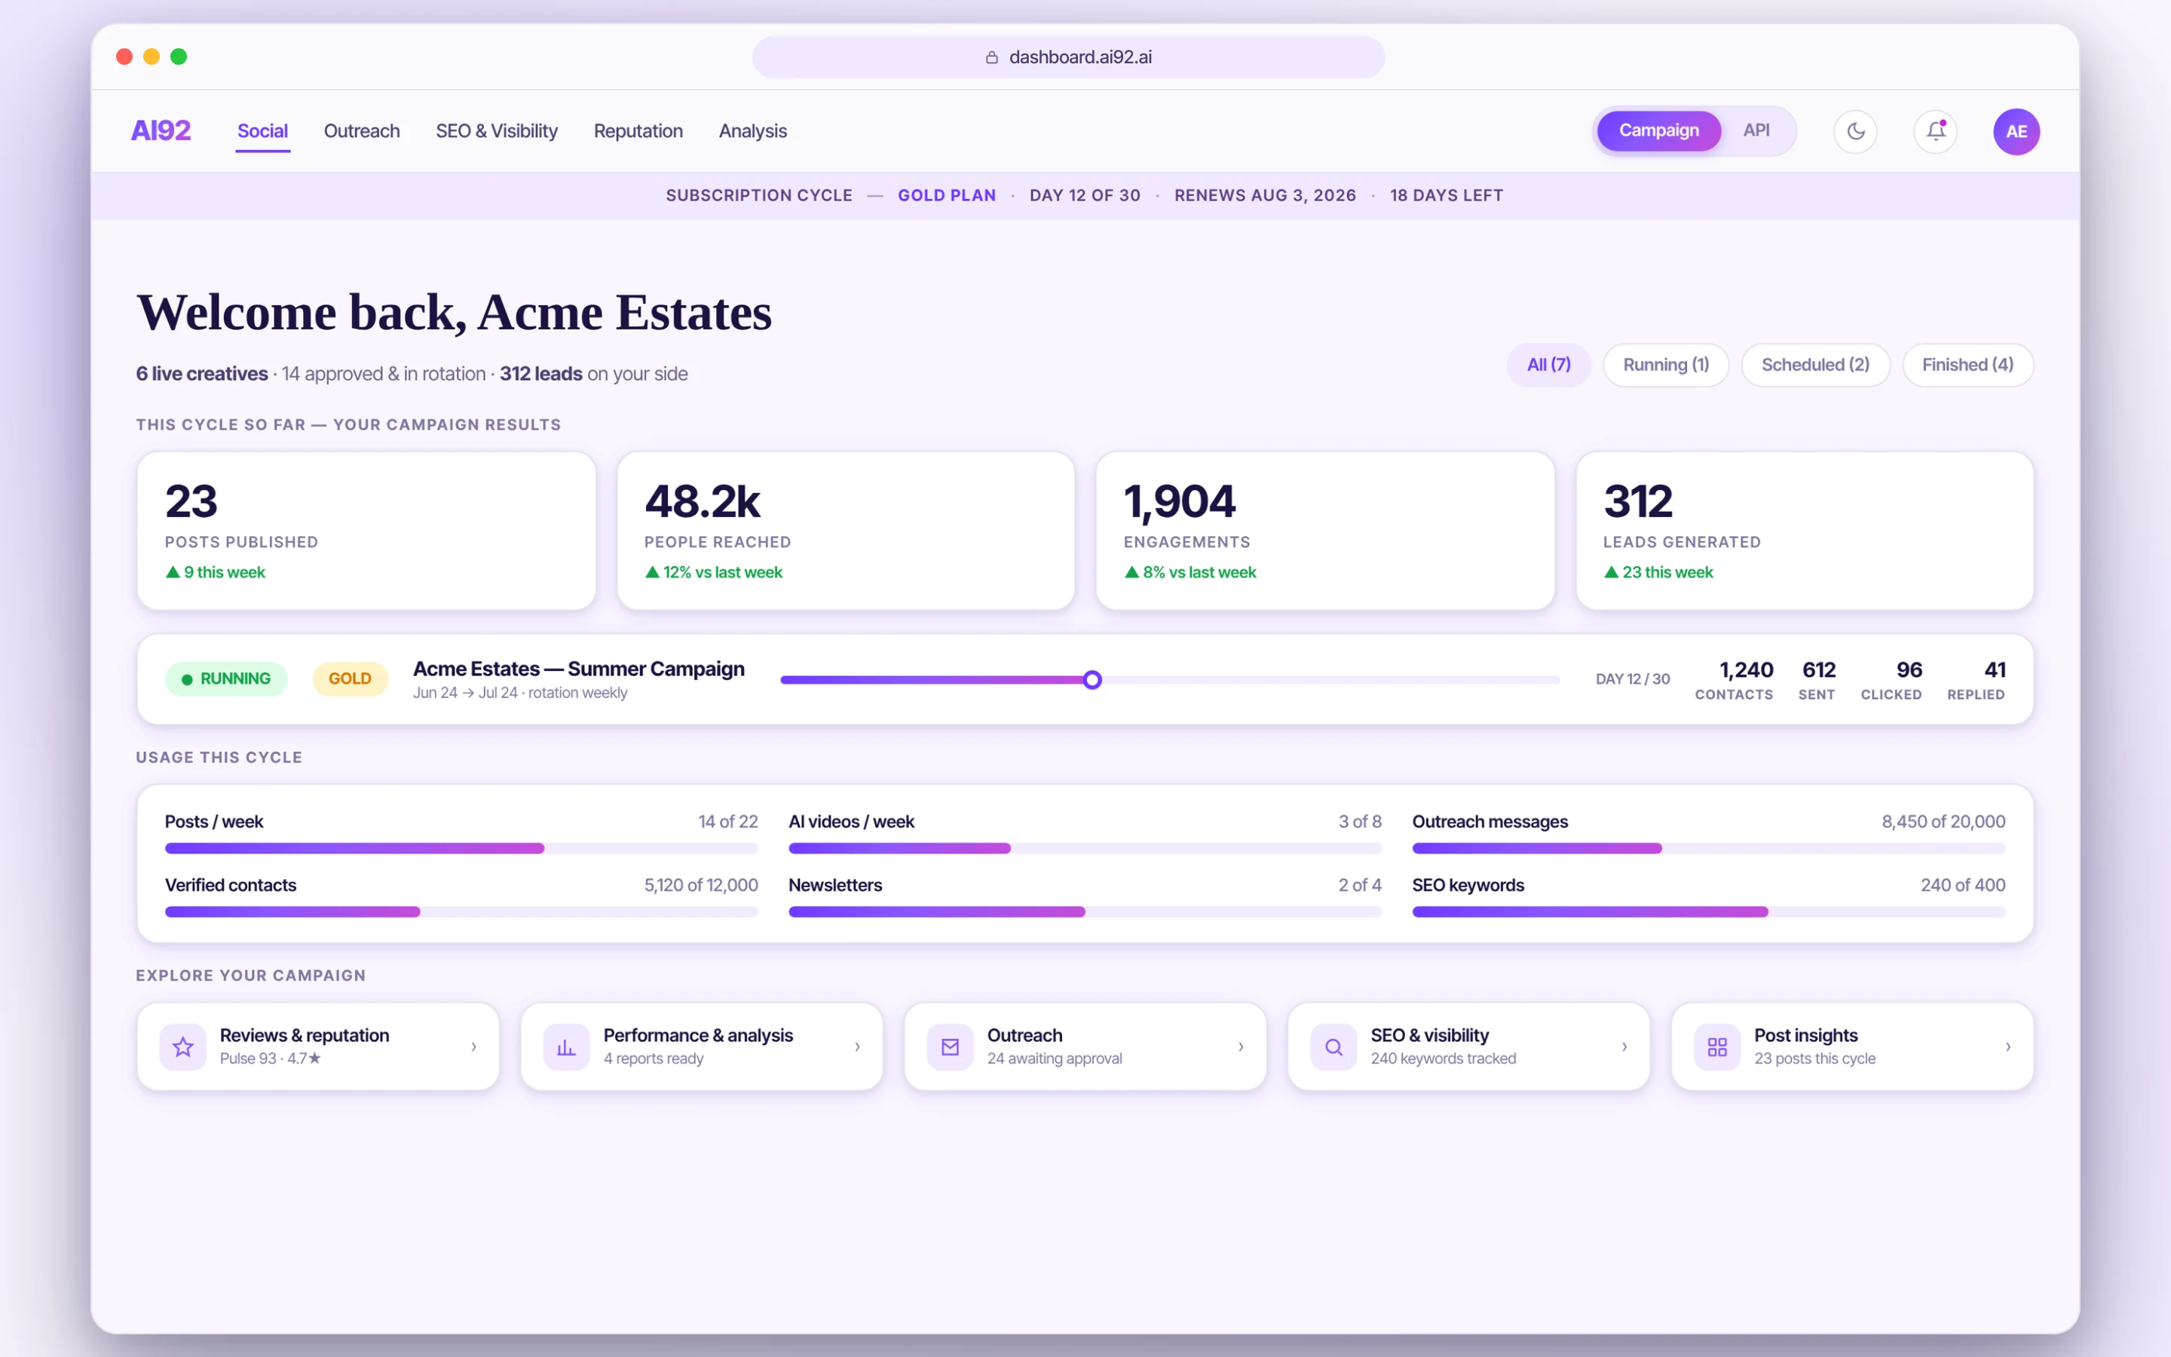Open the People Reached stat card

point(845,531)
